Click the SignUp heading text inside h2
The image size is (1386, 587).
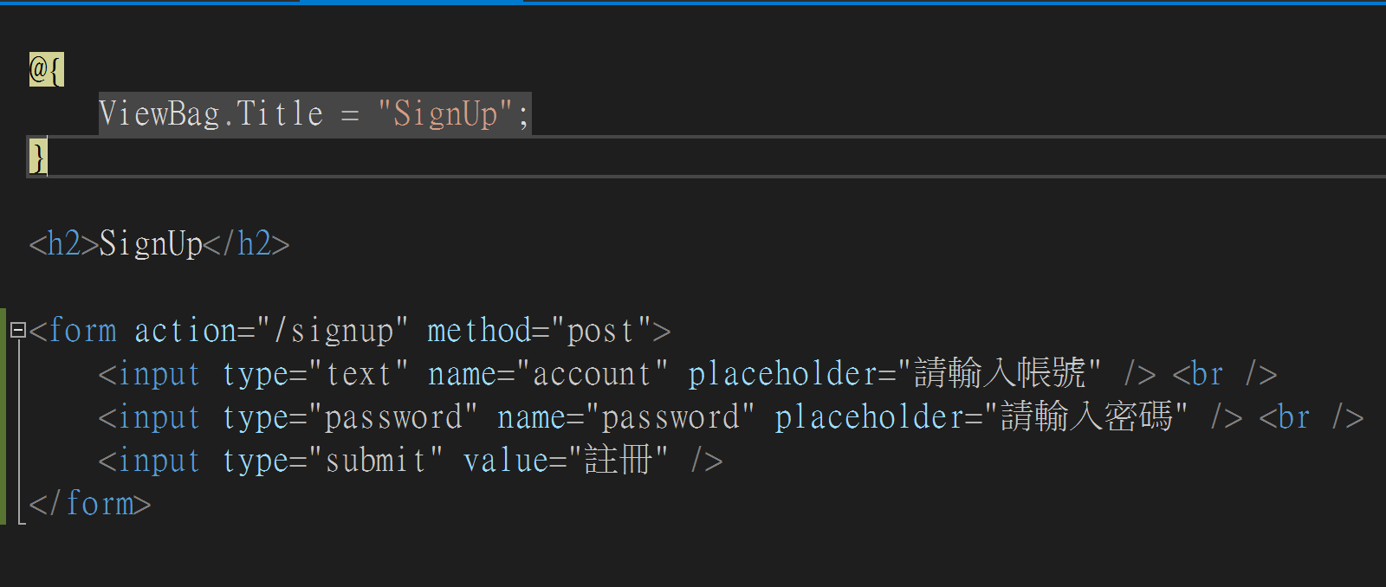(x=151, y=244)
